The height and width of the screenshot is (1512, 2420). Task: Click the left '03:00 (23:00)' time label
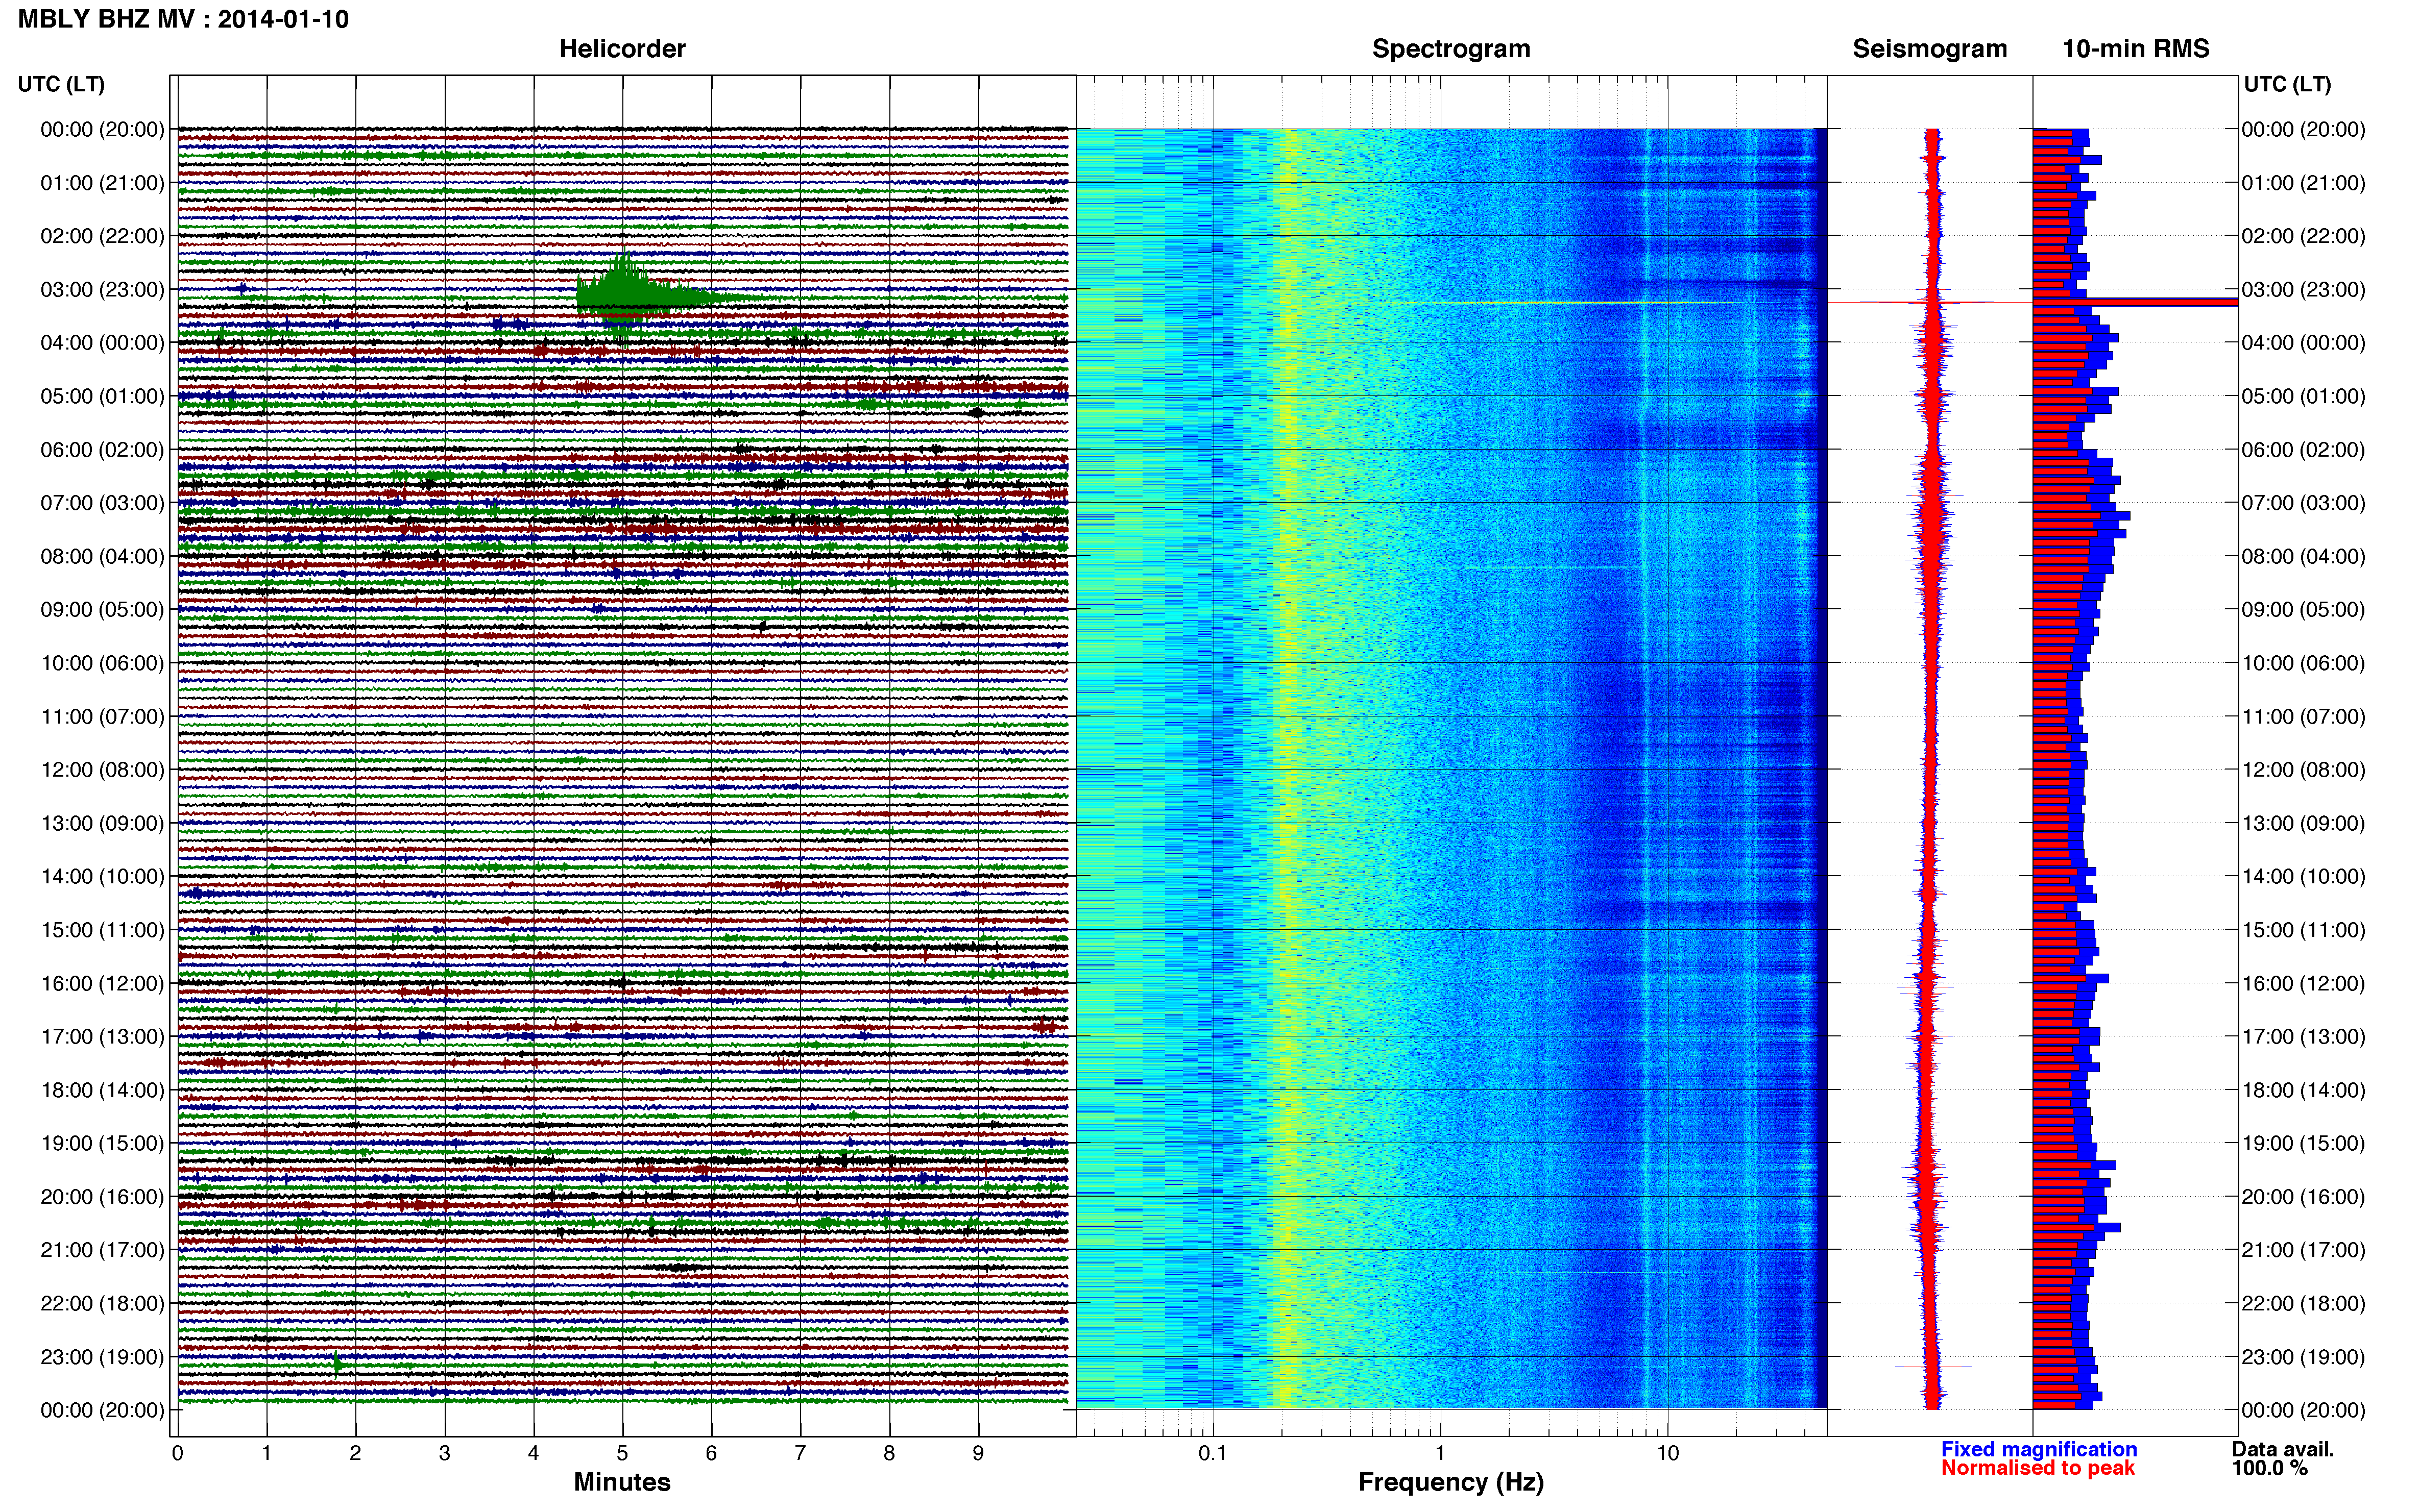pos(102,290)
